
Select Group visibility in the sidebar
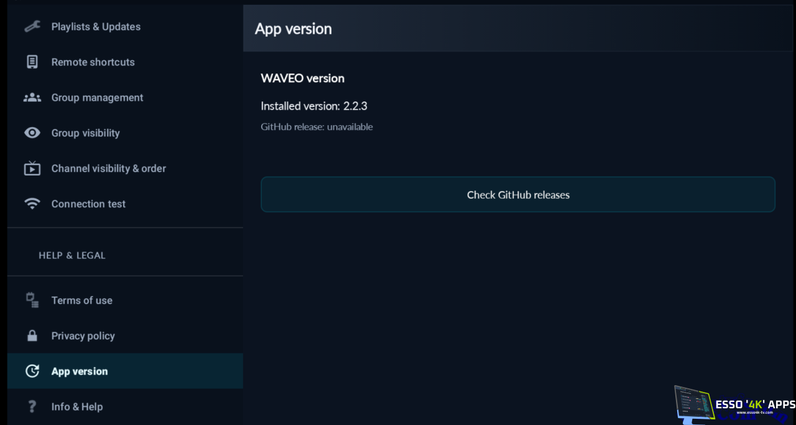(125, 133)
